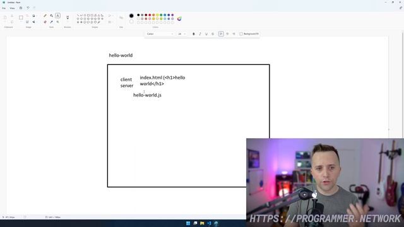This screenshot has height=227, width=404.
Task: Toggle Underline text formatting
Action: tap(206, 34)
